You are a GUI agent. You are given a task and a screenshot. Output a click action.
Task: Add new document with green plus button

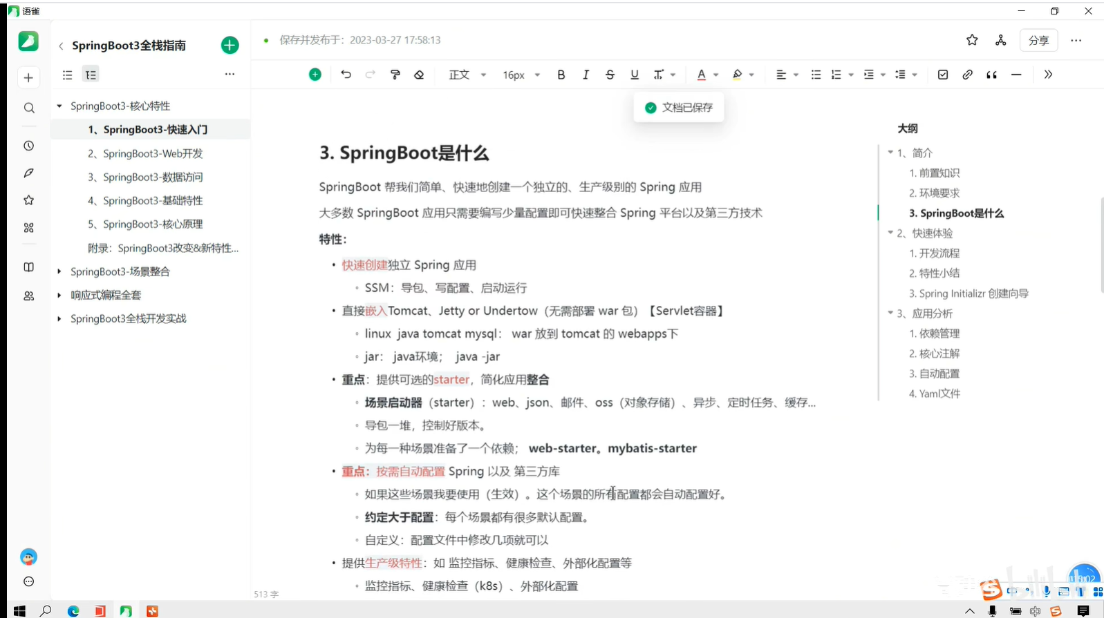[x=230, y=46]
